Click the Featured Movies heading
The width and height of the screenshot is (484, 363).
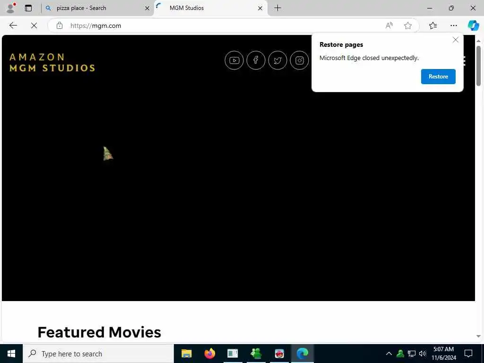tap(99, 332)
